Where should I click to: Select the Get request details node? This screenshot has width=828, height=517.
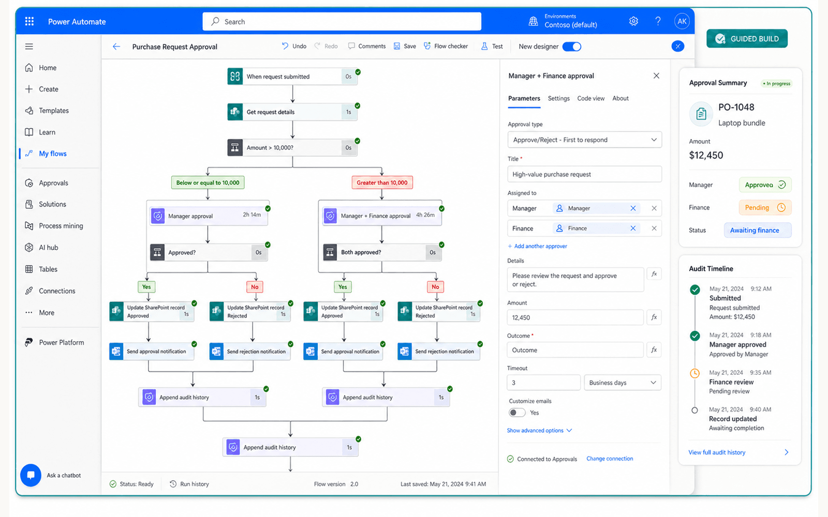coord(292,112)
